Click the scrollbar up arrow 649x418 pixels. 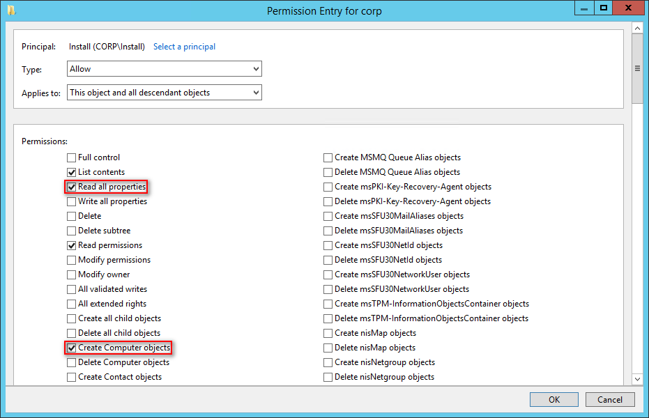pyautogui.click(x=637, y=29)
